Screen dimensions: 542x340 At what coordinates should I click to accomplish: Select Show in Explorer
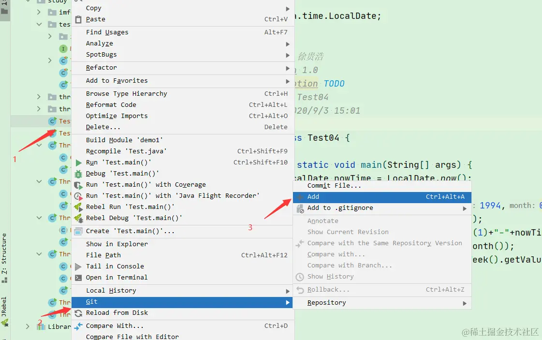pos(183,244)
